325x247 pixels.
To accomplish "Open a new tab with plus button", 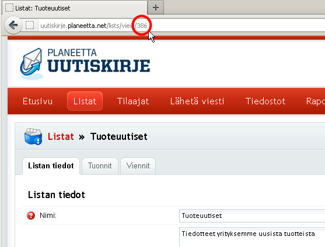I will click(156, 8).
